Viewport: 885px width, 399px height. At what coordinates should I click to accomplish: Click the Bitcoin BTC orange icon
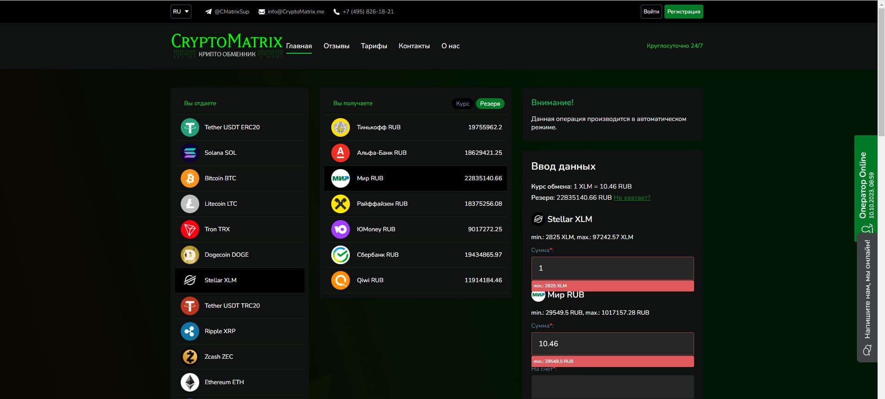tap(190, 178)
